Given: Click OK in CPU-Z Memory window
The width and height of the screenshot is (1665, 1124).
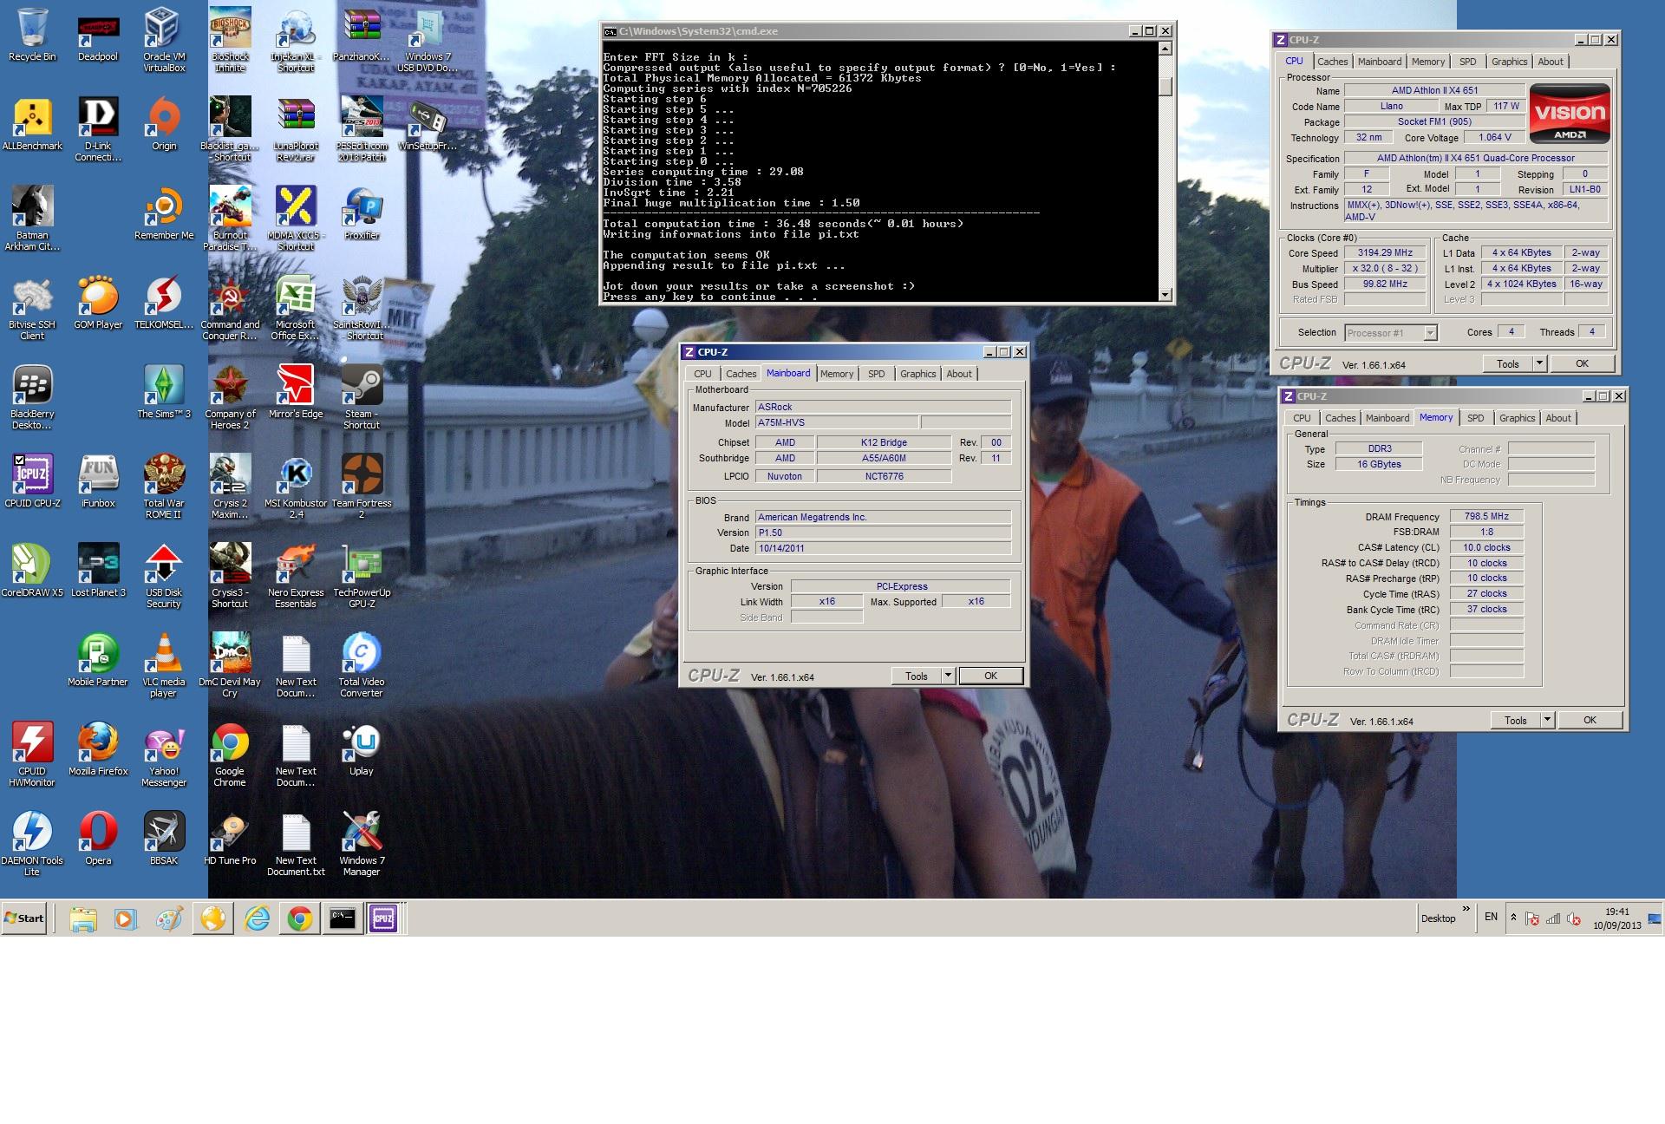Looking at the screenshot, I should [x=1590, y=720].
